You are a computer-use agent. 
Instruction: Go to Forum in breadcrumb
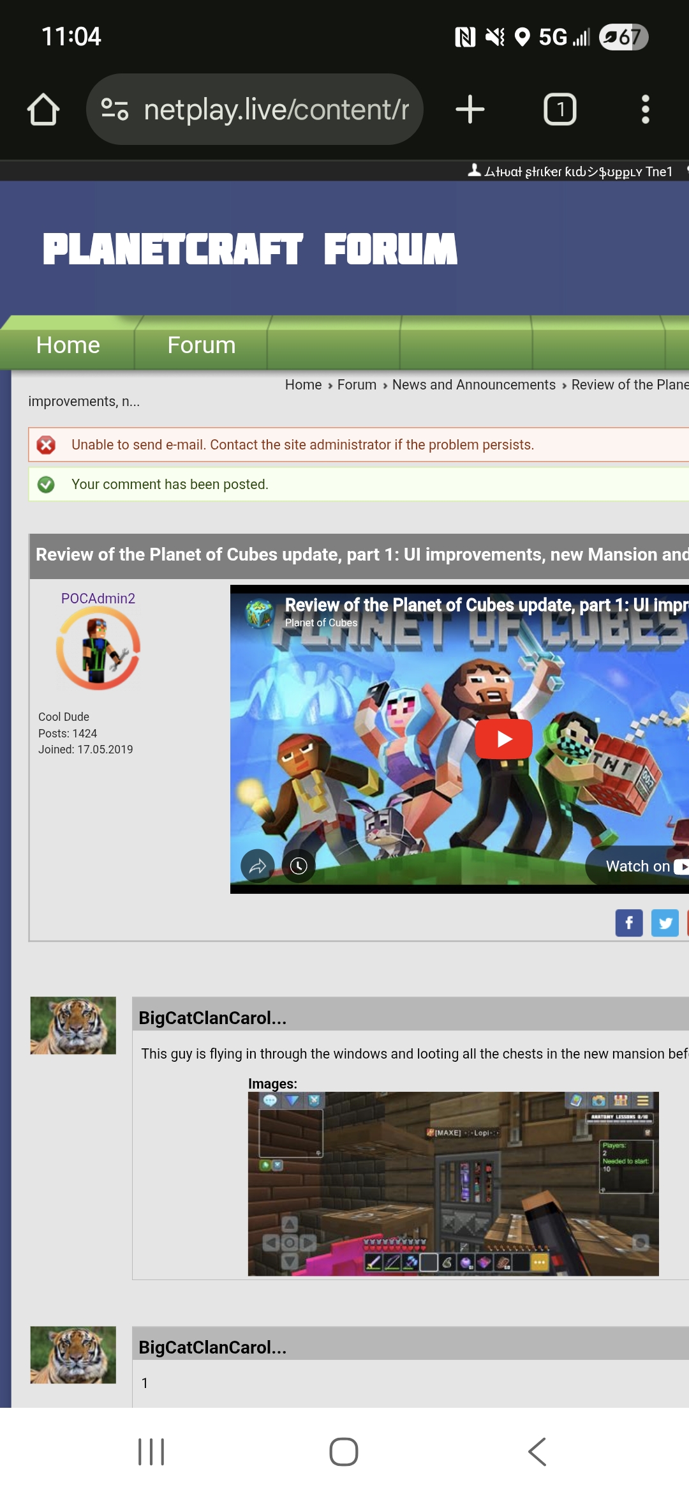357,384
